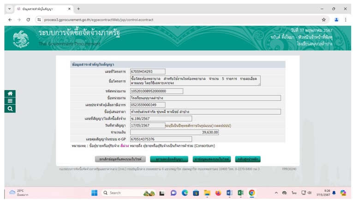Click the contract date field 17/05/2567

click(148, 125)
